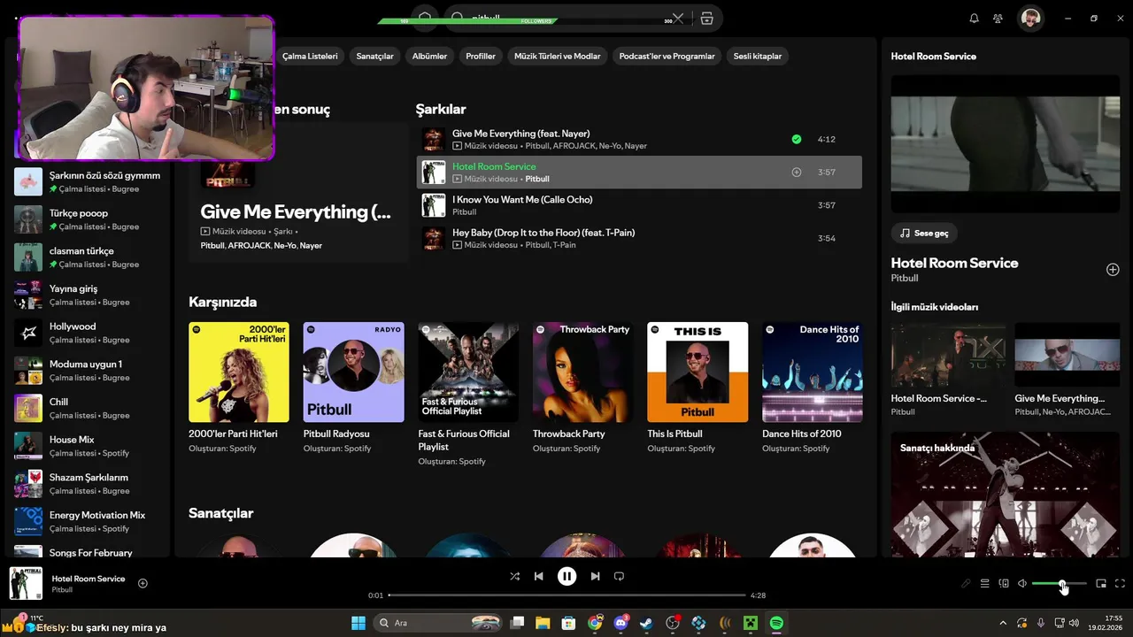Viewport: 1133px width, 637px height.
Task: Seek within the song progress bar
Action: click(566, 595)
